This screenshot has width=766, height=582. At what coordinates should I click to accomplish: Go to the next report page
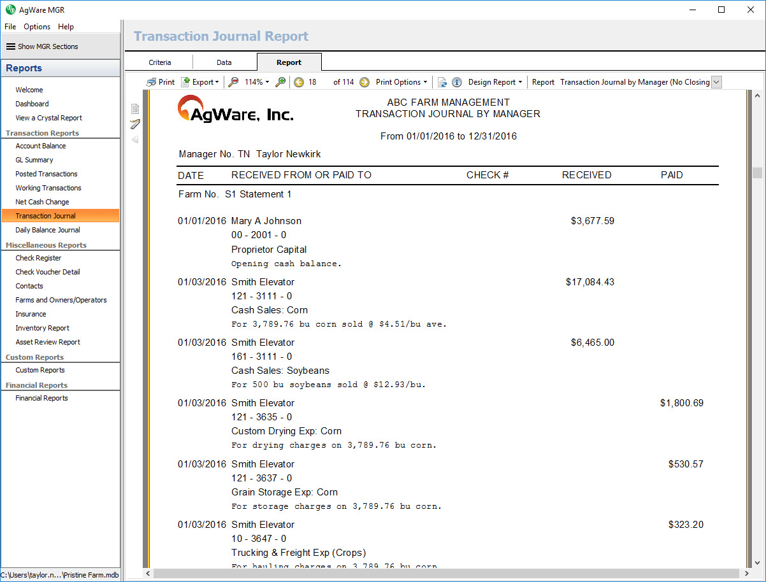pyautogui.click(x=365, y=82)
